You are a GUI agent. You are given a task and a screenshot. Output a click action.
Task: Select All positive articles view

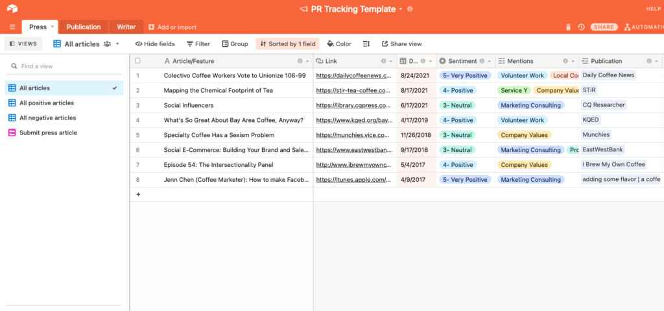click(x=64, y=103)
